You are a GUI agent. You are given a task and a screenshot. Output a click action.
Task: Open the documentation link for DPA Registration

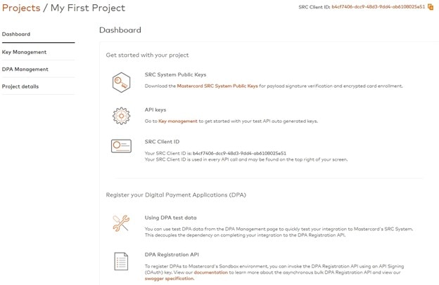click(x=211, y=272)
